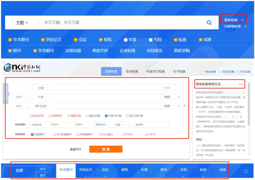The height and width of the screenshot is (180, 255).
Task: Open 精确 match dropdown in 主题 row
Action: pyautogui.click(x=169, y=88)
